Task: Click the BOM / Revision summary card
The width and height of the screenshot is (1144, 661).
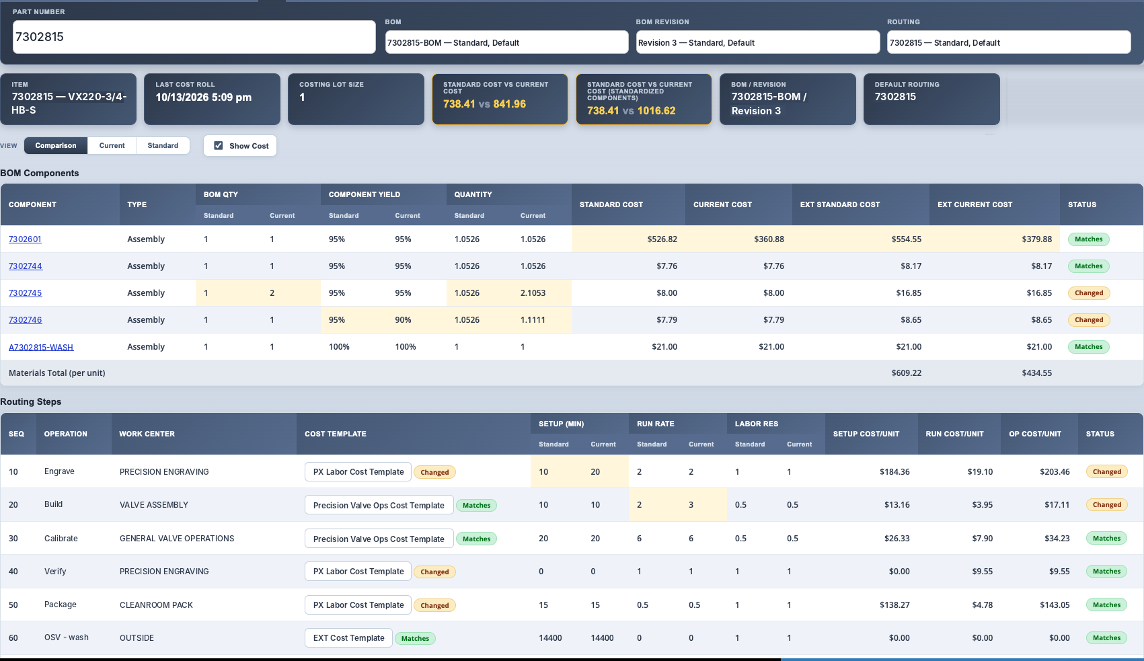Action: [x=788, y=100]
